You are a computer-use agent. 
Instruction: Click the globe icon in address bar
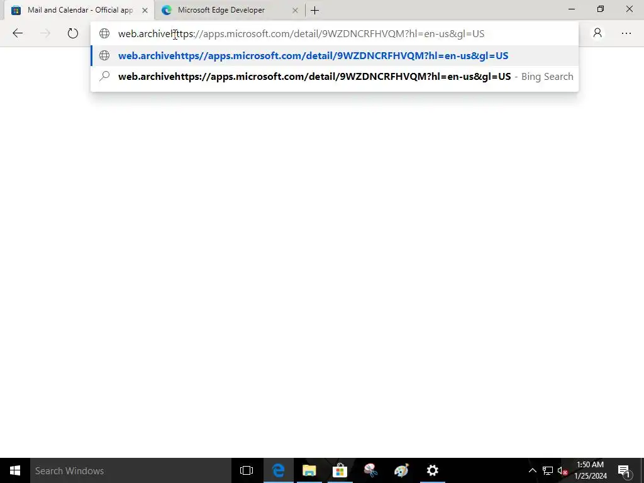pyautogui.click(x=105, y=34)
